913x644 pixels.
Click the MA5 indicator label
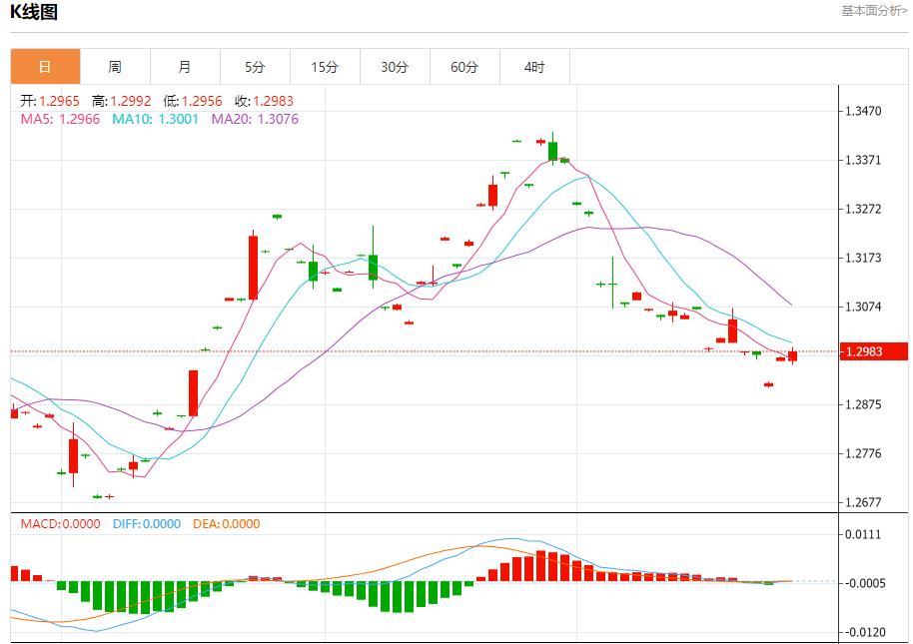coord(60,119)
